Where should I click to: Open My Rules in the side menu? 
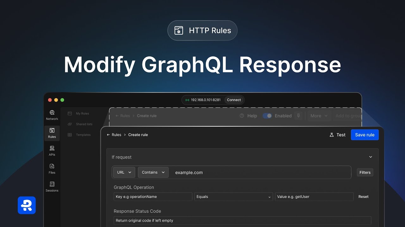pyautogui.click(x=83, y=113)
